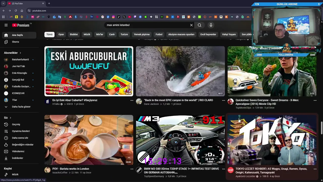Open the Batuhanfurkan5 subscription

(19, 59)
